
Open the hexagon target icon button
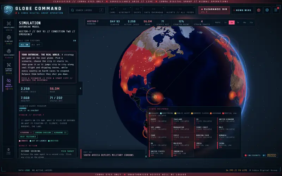pos(259,10)
